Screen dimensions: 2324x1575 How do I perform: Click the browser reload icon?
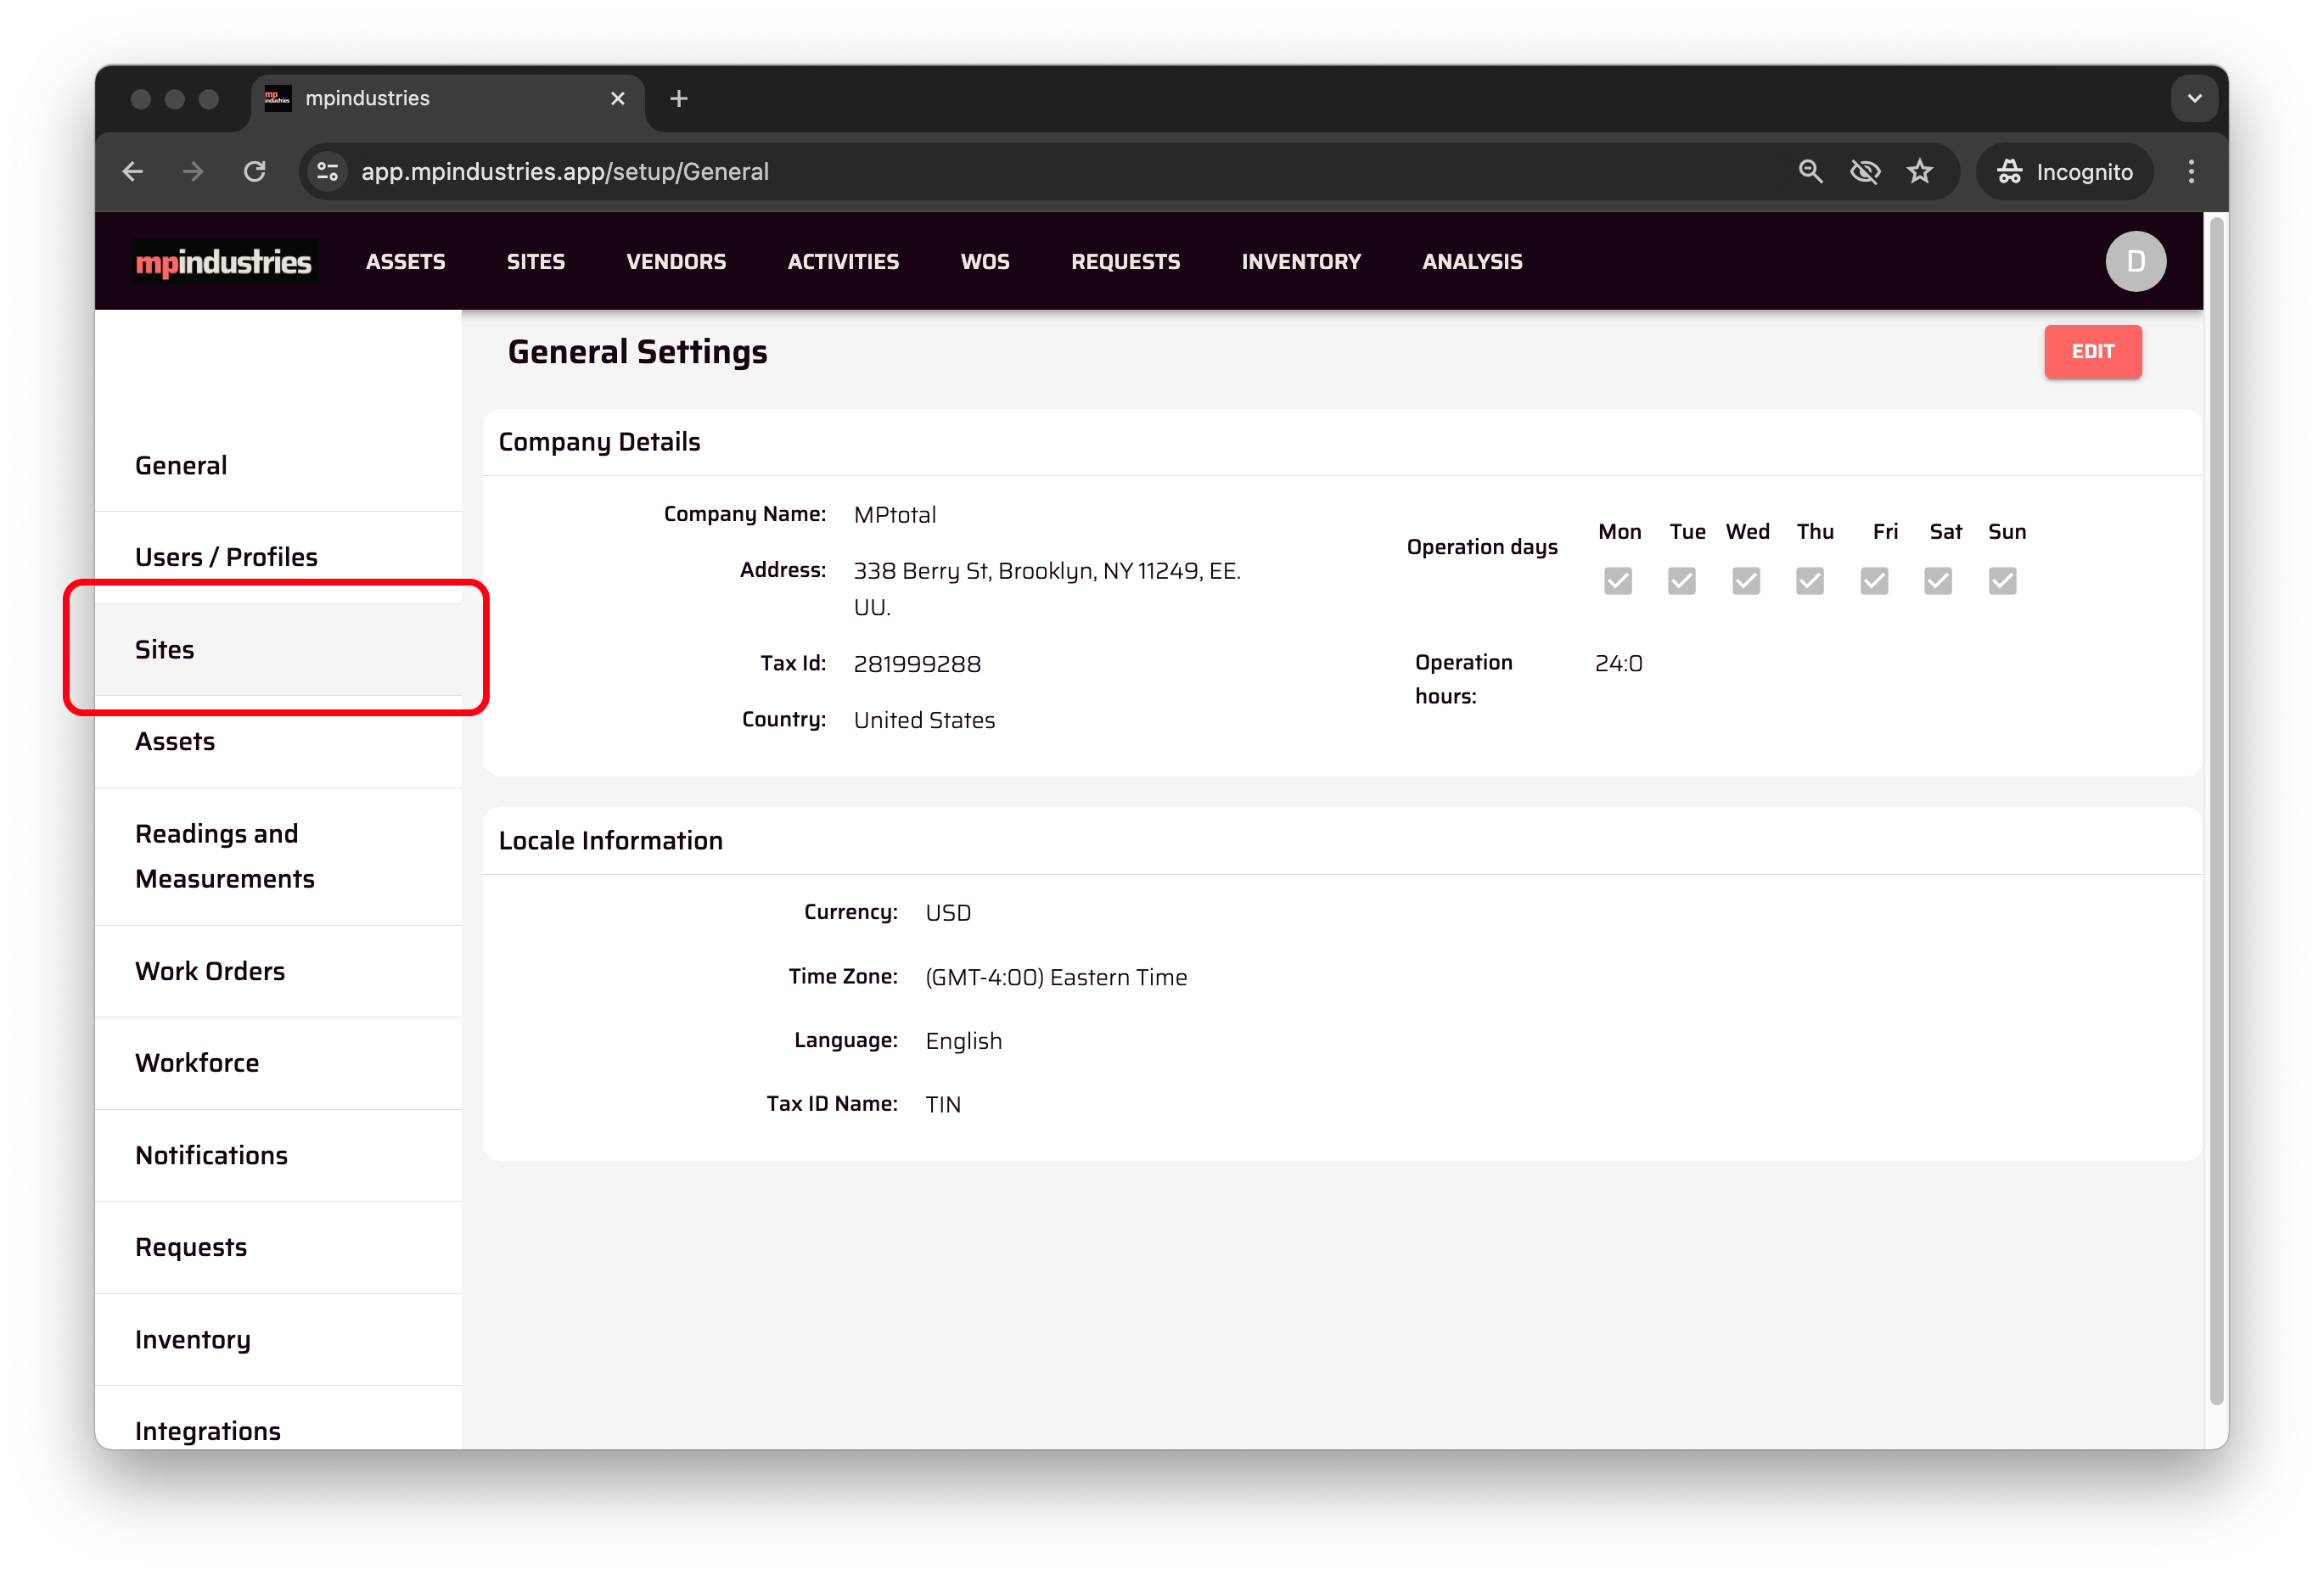click(255, 172)
